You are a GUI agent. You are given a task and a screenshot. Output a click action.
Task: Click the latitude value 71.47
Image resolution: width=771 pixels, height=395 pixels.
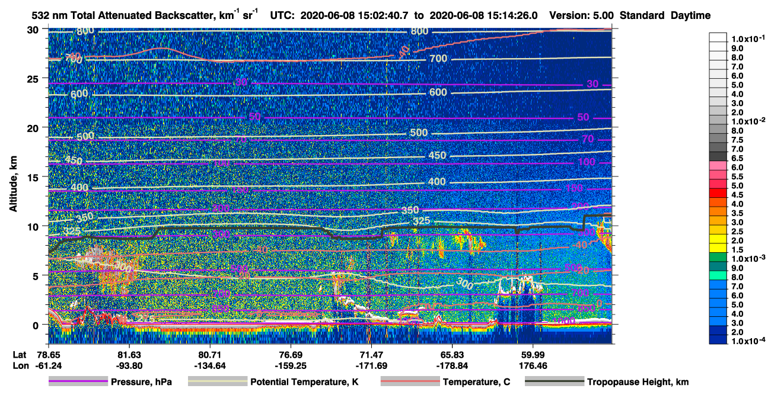(371, 354)
